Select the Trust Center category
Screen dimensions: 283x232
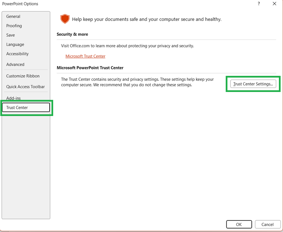pyautogui.click(x=26, y=107)
